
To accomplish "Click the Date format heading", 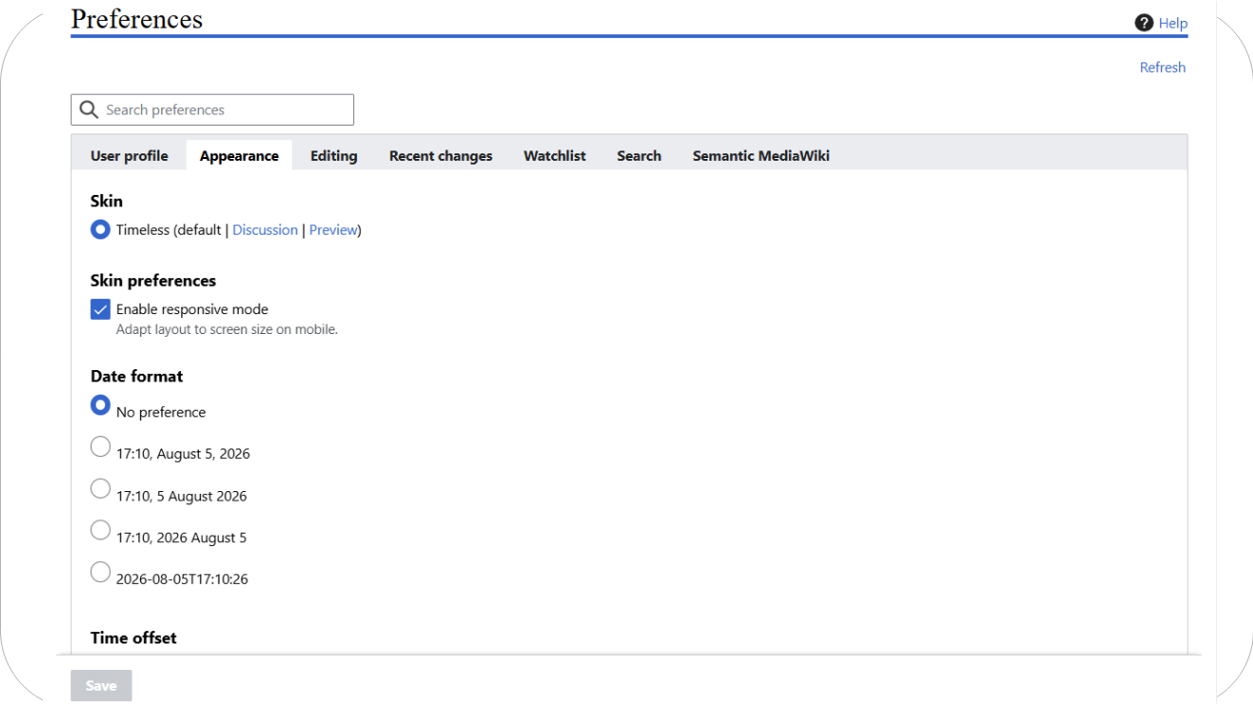I will pos(136,377).
